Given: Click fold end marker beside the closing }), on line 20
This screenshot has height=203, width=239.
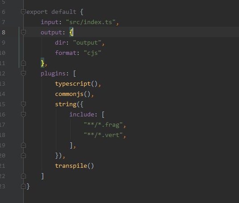Looking at the screenshot, I should (23, 156).
